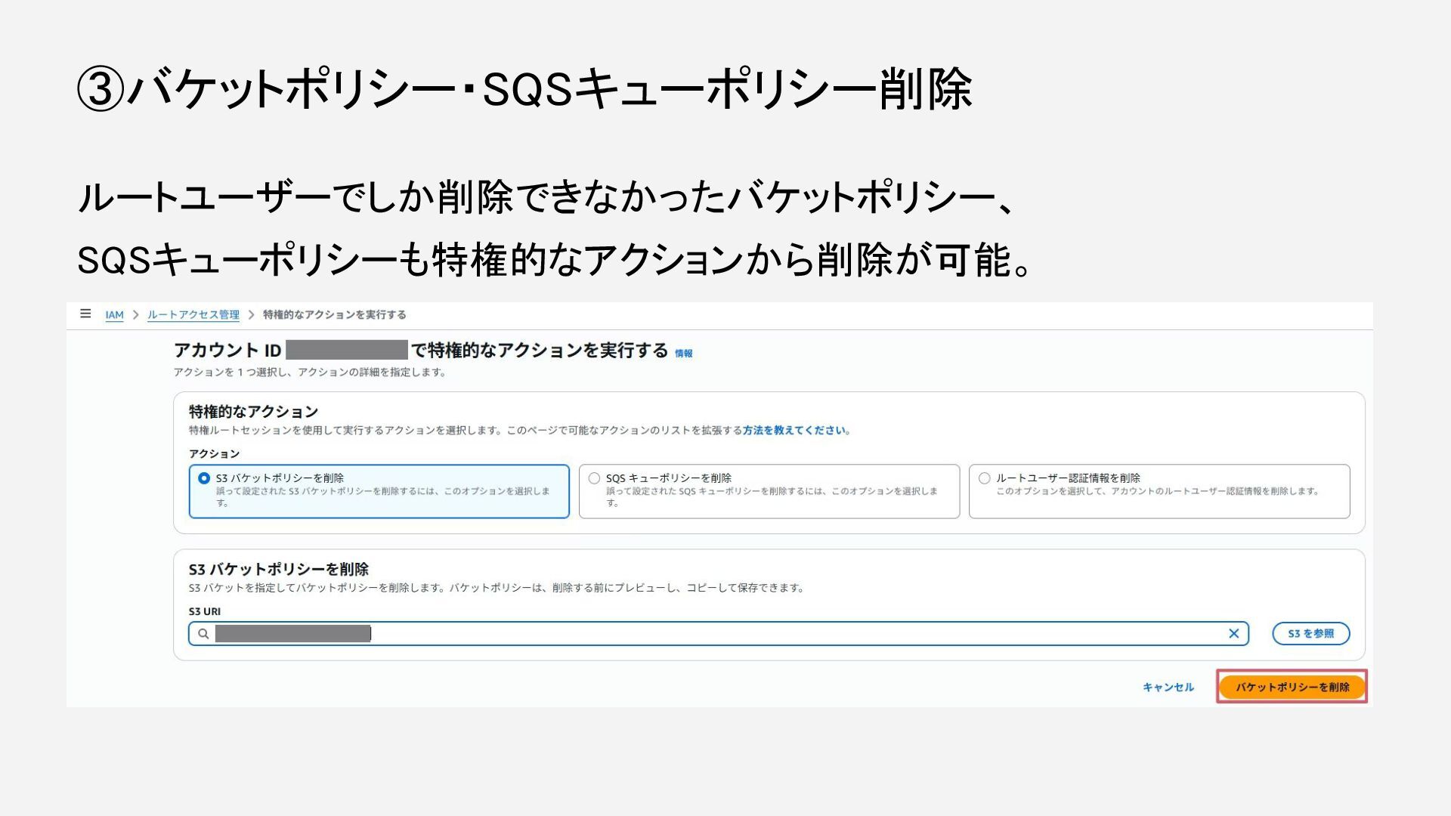Click the redacted account ID block in heading
Screen dimensions: 1451x816
[x=347, y=350]
